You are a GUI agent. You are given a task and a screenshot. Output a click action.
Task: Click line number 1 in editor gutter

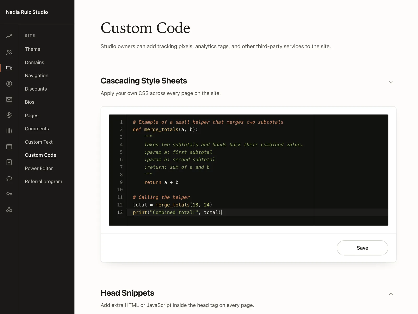(121, 122)
